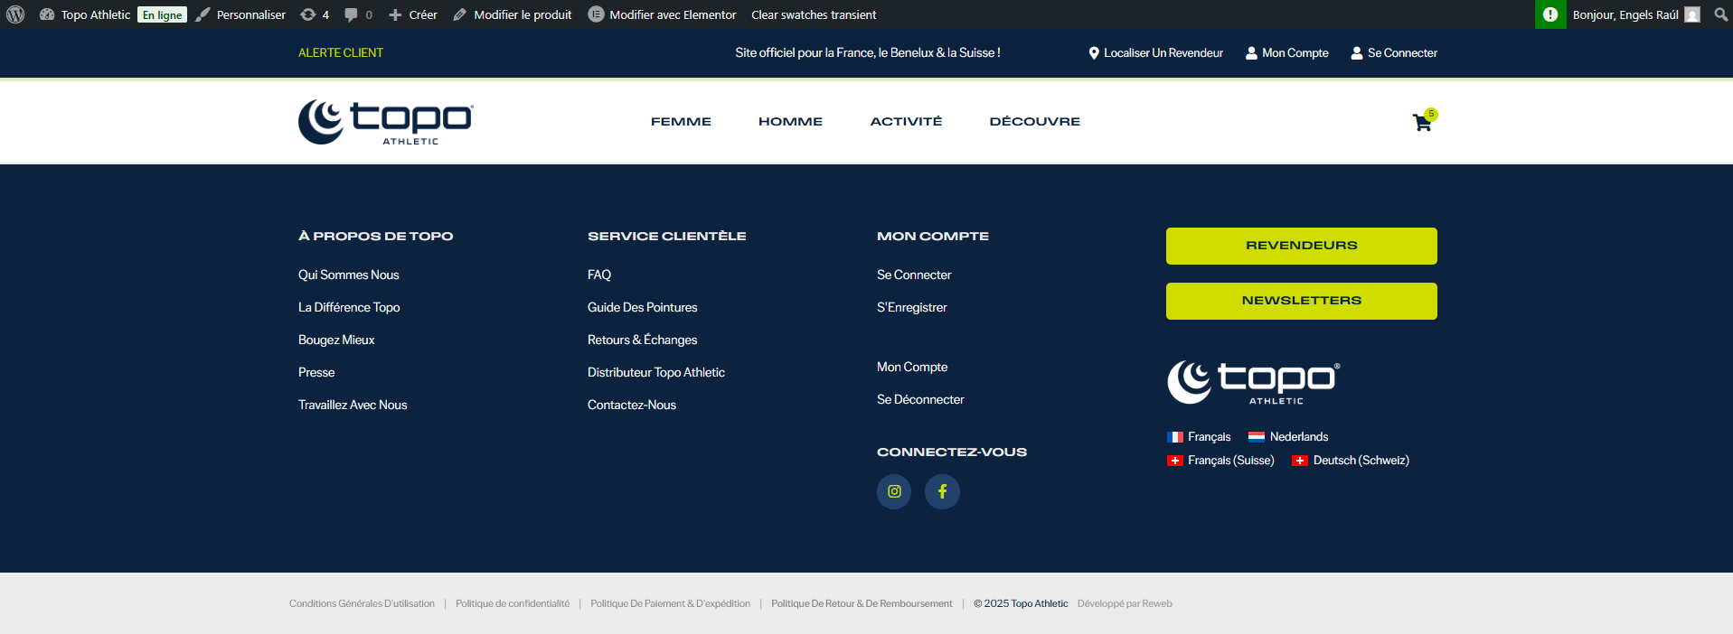The image size is (1733, 634).
Task: Click the user avatar in admin bar
Action: click(1692, 14)
